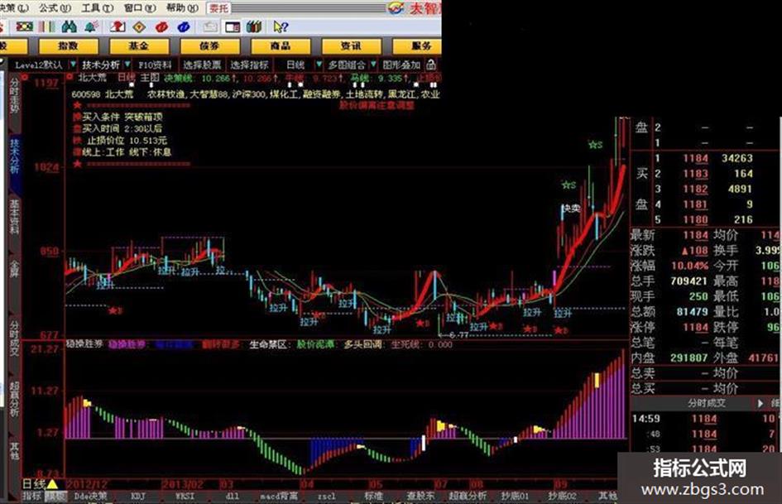Switch to dll indicator tab

233,496
